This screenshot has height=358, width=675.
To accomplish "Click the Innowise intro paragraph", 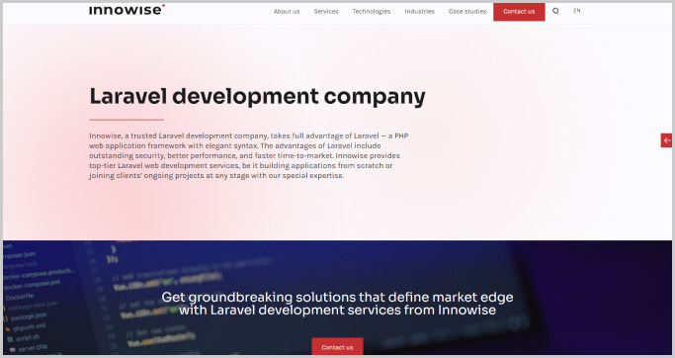I will click(x=249, y=155).
